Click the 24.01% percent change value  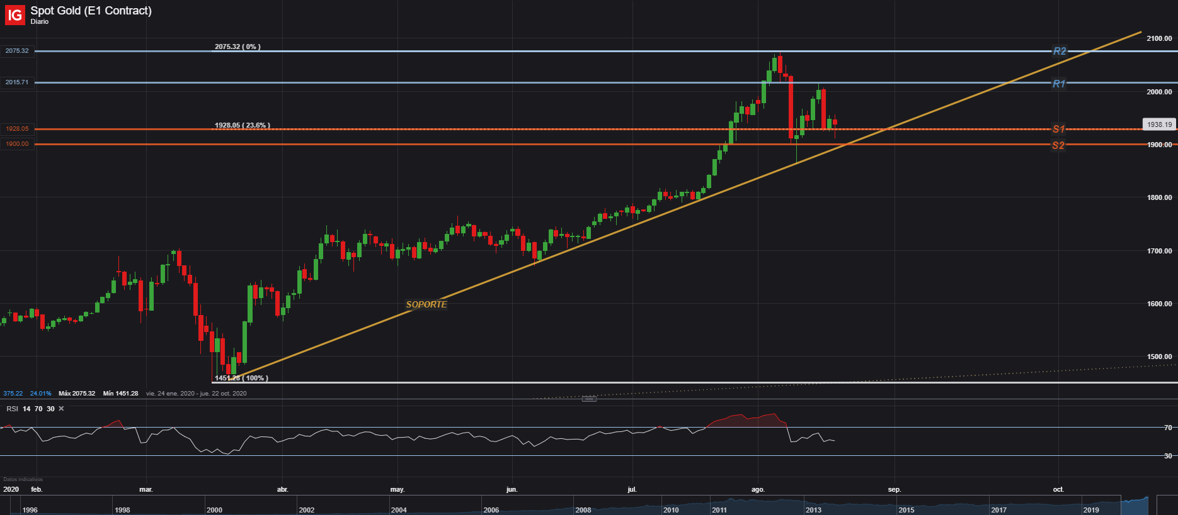coord(41,394)
